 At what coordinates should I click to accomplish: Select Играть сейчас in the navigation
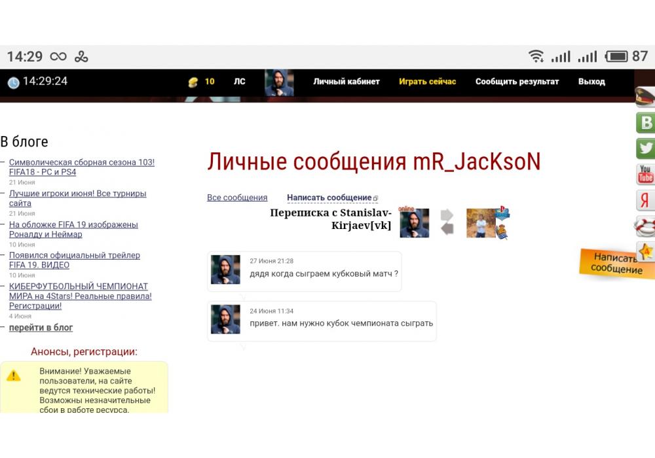[x=427, y=82]
